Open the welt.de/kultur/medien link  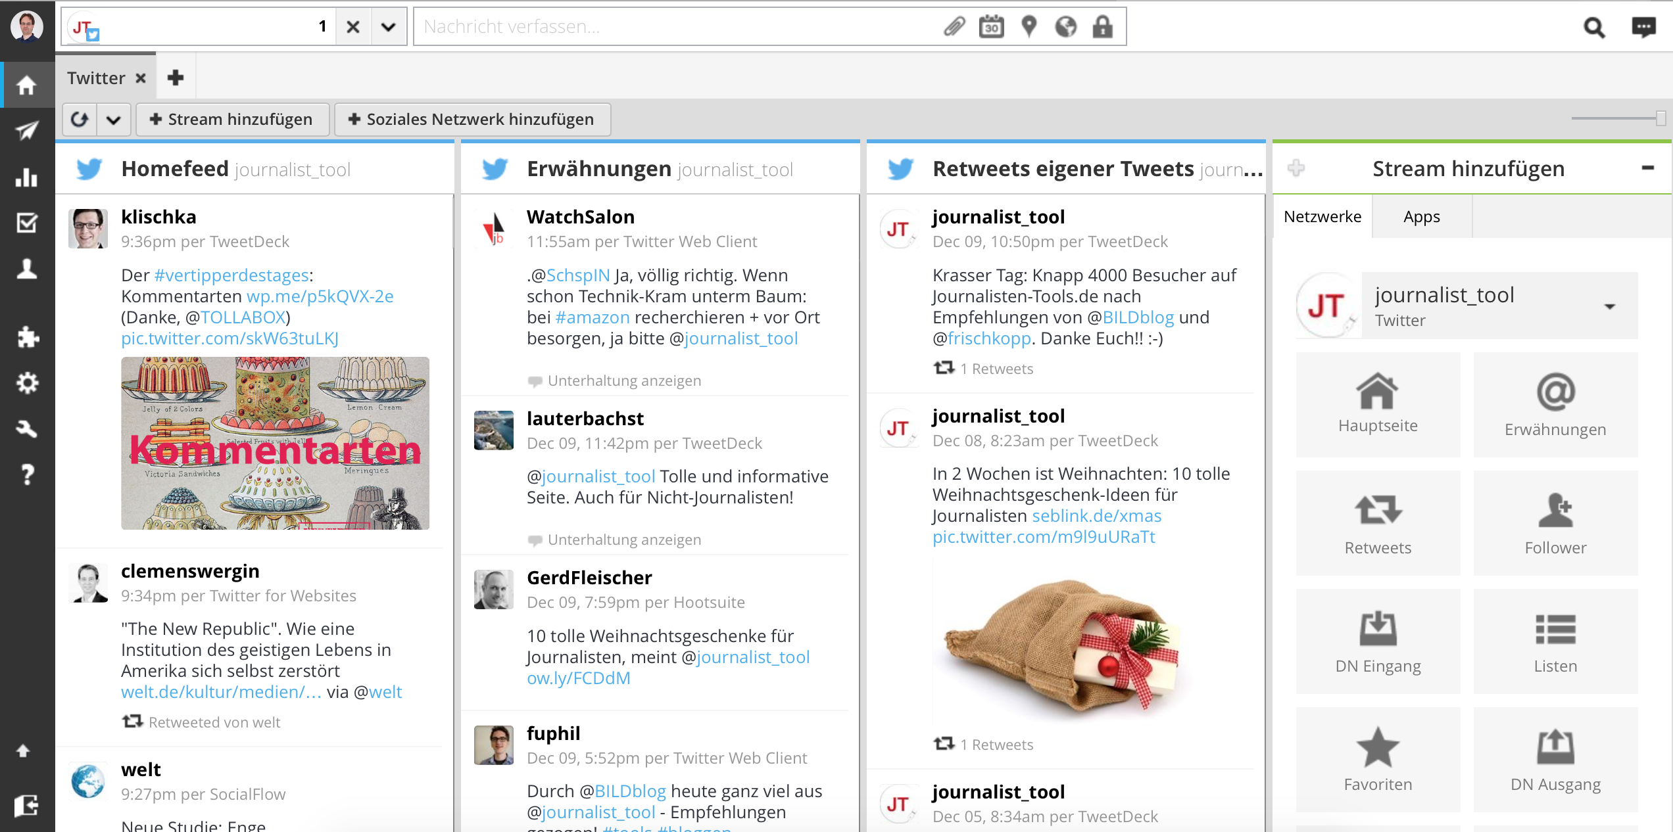point(222,691)
